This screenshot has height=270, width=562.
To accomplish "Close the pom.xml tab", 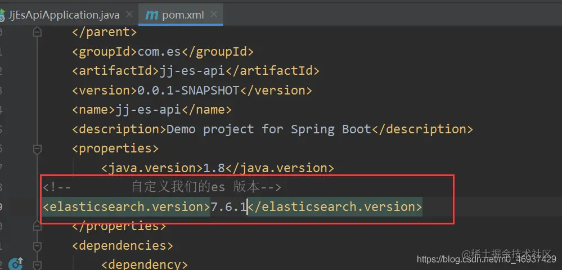I will (x=214, y=14).
